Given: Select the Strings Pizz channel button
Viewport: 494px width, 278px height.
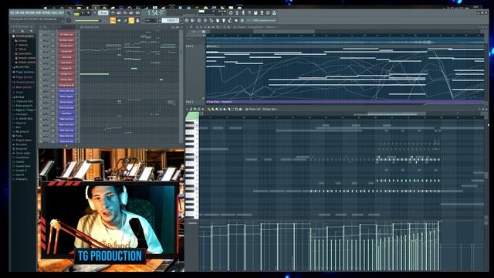Looking at the screenshot, I should tap(66, 52).
